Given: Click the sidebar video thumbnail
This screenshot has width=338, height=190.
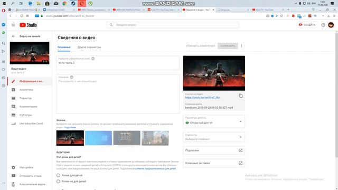Looking at the screenshot, I should [30, 53].
